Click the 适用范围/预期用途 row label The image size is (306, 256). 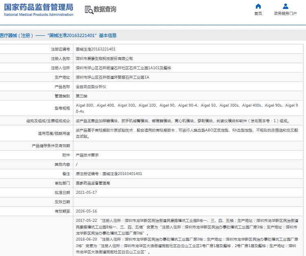(x=54, y=133)
